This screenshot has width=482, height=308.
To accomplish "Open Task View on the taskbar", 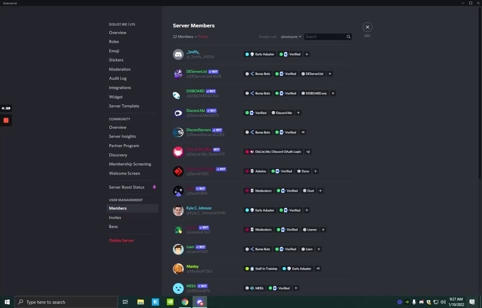I will (x=125, y=302).
